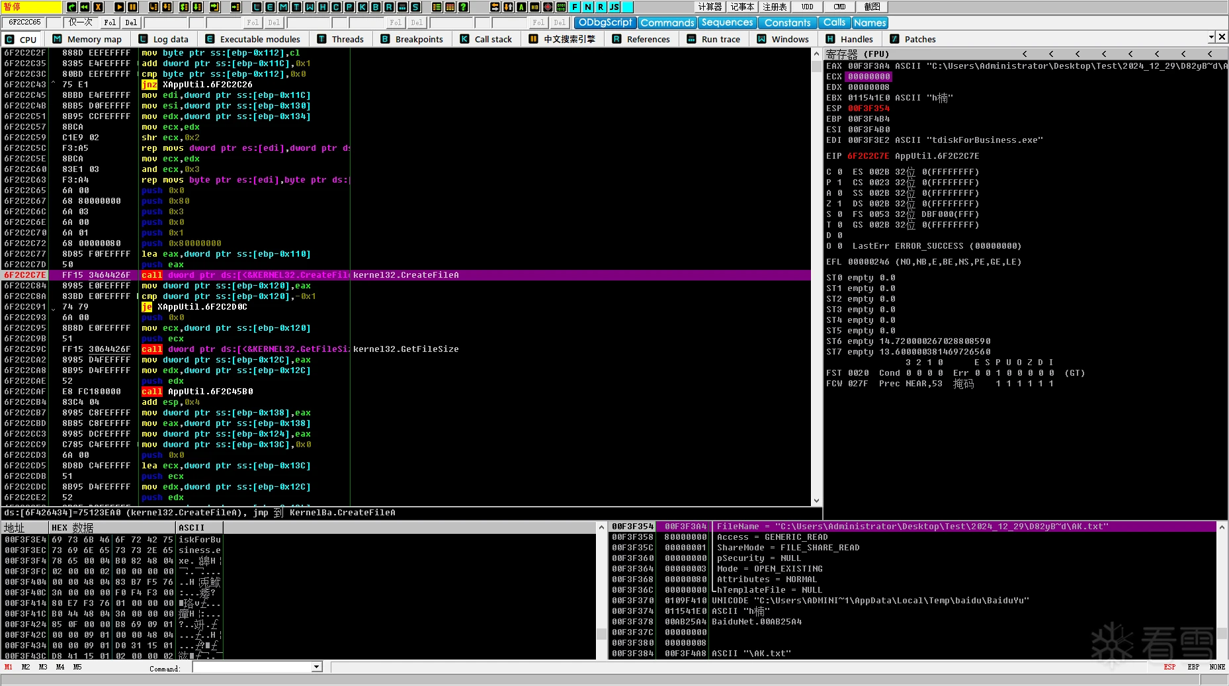This screenshot has width=1229, height=686.
Task: Open Call stack with the K icon
Action: point(362,7)
